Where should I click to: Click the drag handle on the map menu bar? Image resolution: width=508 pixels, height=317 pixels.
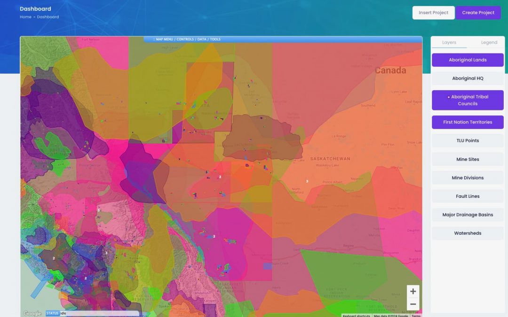click(x=154, y=39)
